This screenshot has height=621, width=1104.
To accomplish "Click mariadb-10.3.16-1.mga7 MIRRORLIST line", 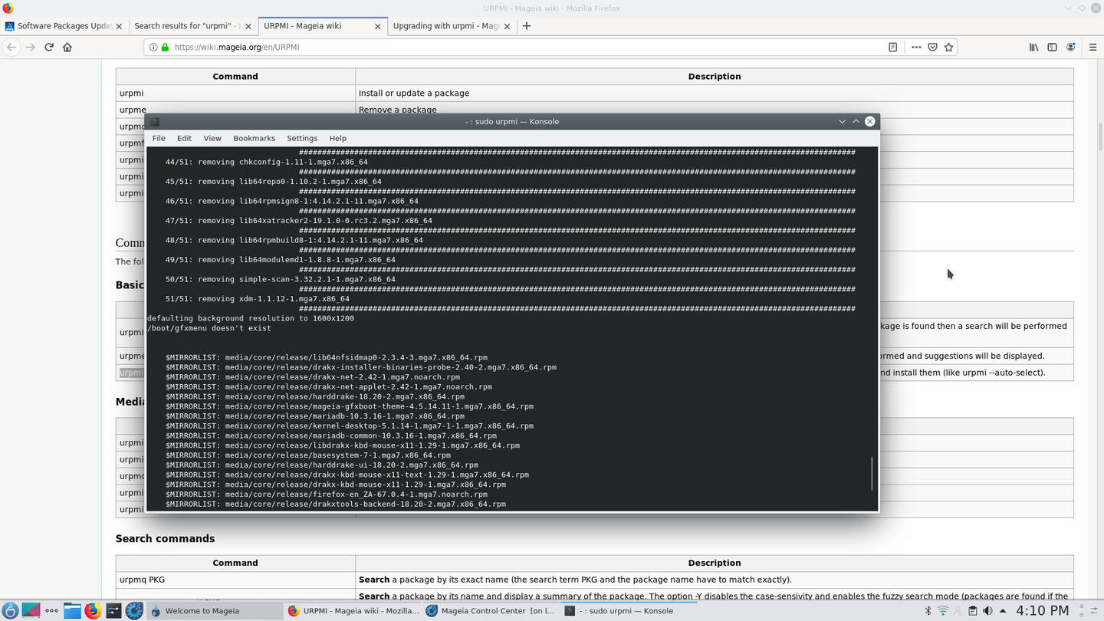I will 315,416.
